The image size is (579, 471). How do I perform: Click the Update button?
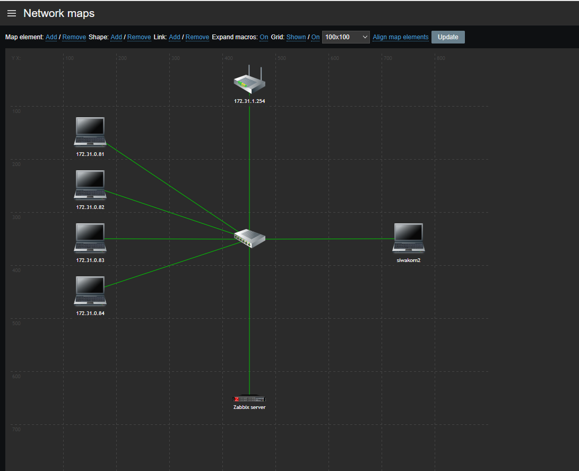(x=448, y=37)
